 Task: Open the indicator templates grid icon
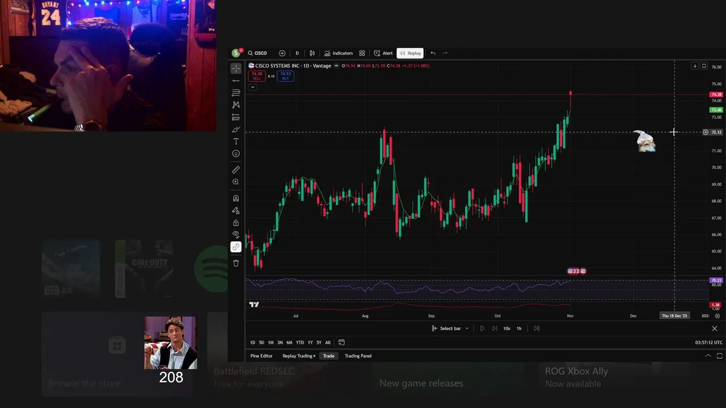362,53
